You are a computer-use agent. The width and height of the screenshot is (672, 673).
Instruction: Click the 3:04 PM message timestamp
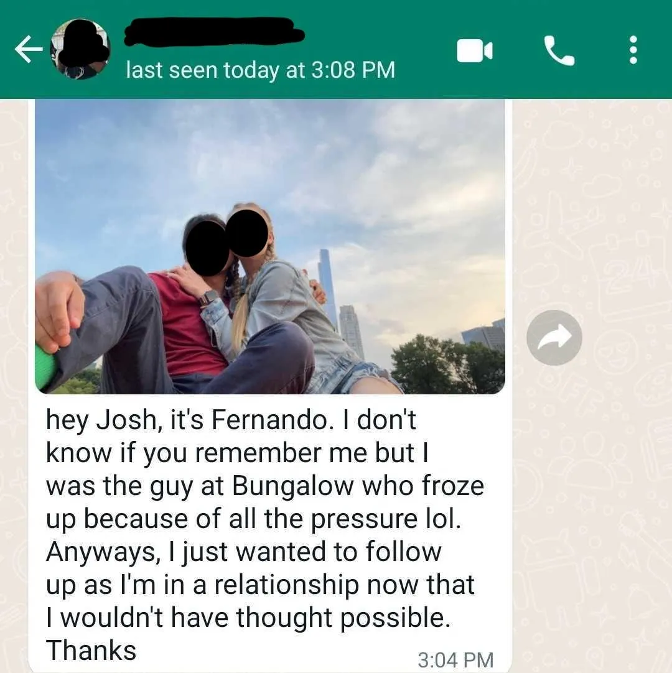click(x=455, y=660)
